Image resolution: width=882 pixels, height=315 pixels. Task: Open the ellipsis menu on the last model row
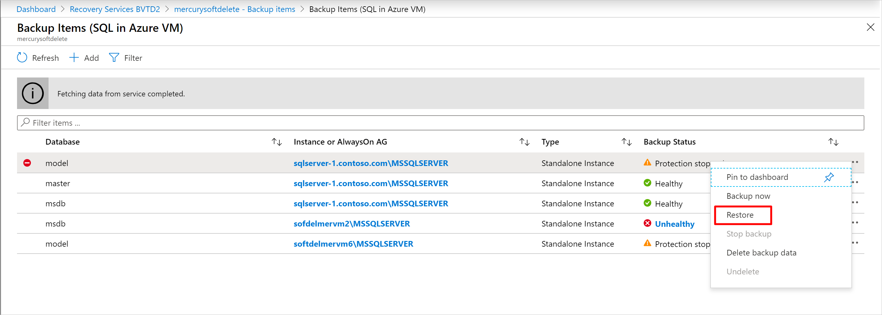click(x=855, y=243)
